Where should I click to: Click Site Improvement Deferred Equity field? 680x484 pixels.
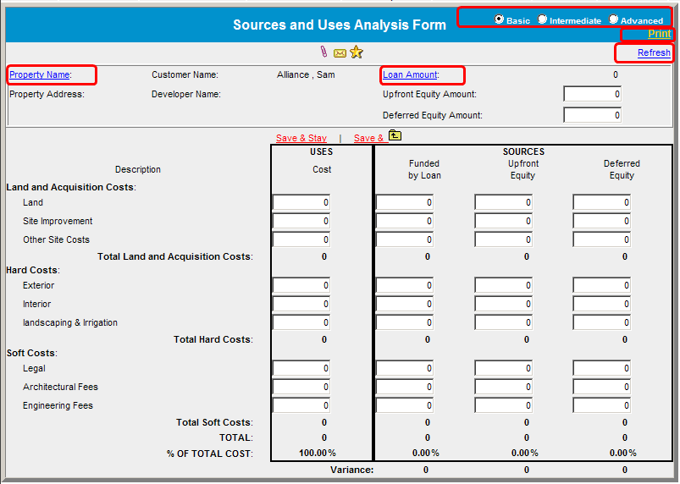pos(602,221)
